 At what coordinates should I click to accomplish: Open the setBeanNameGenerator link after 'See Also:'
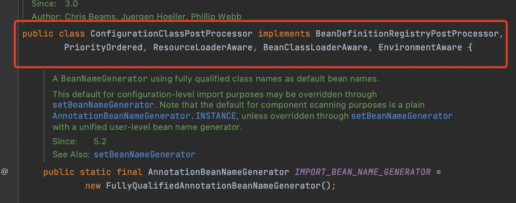(x=144, y=154)
